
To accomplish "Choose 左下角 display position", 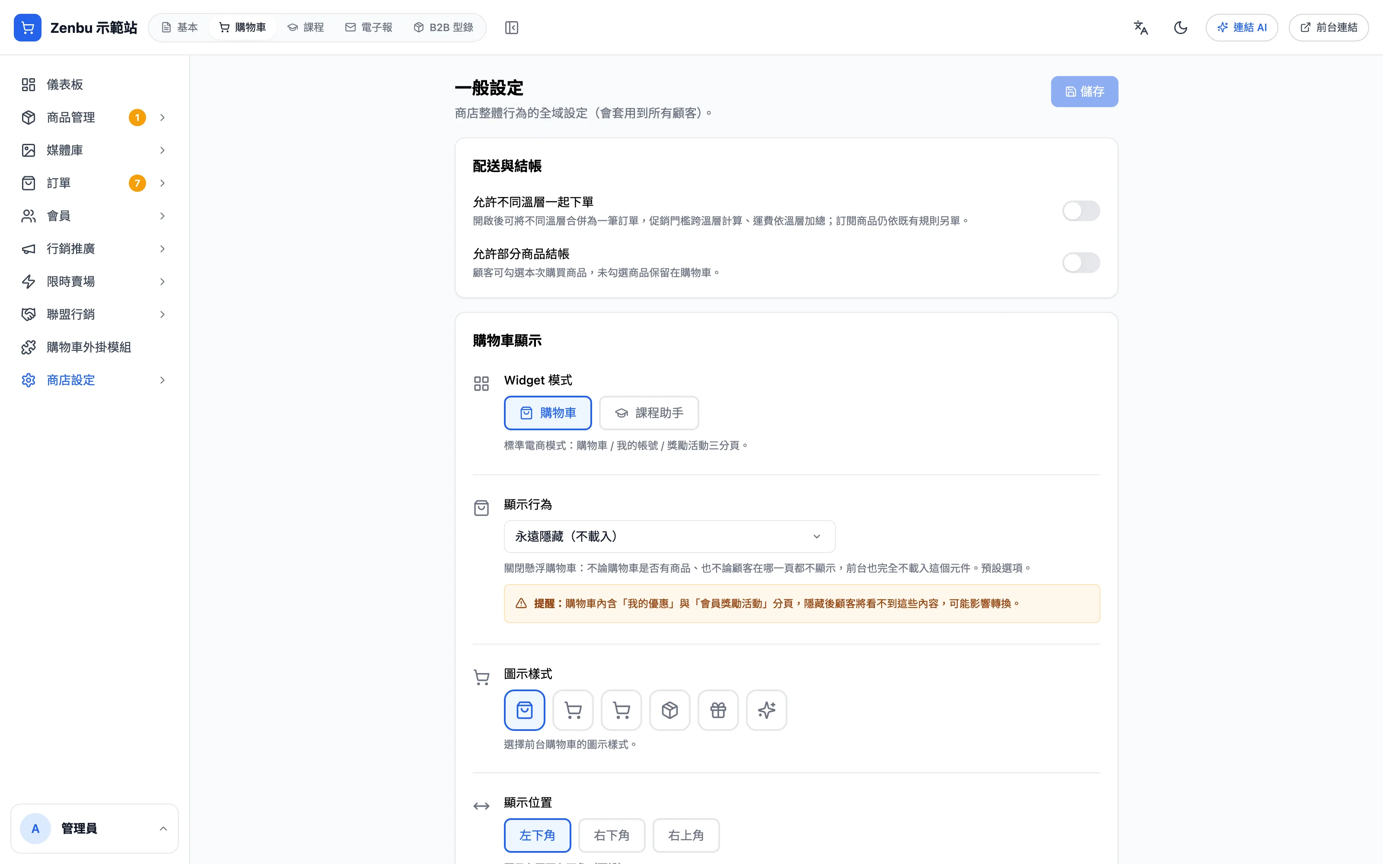I will tap(538, 835).
